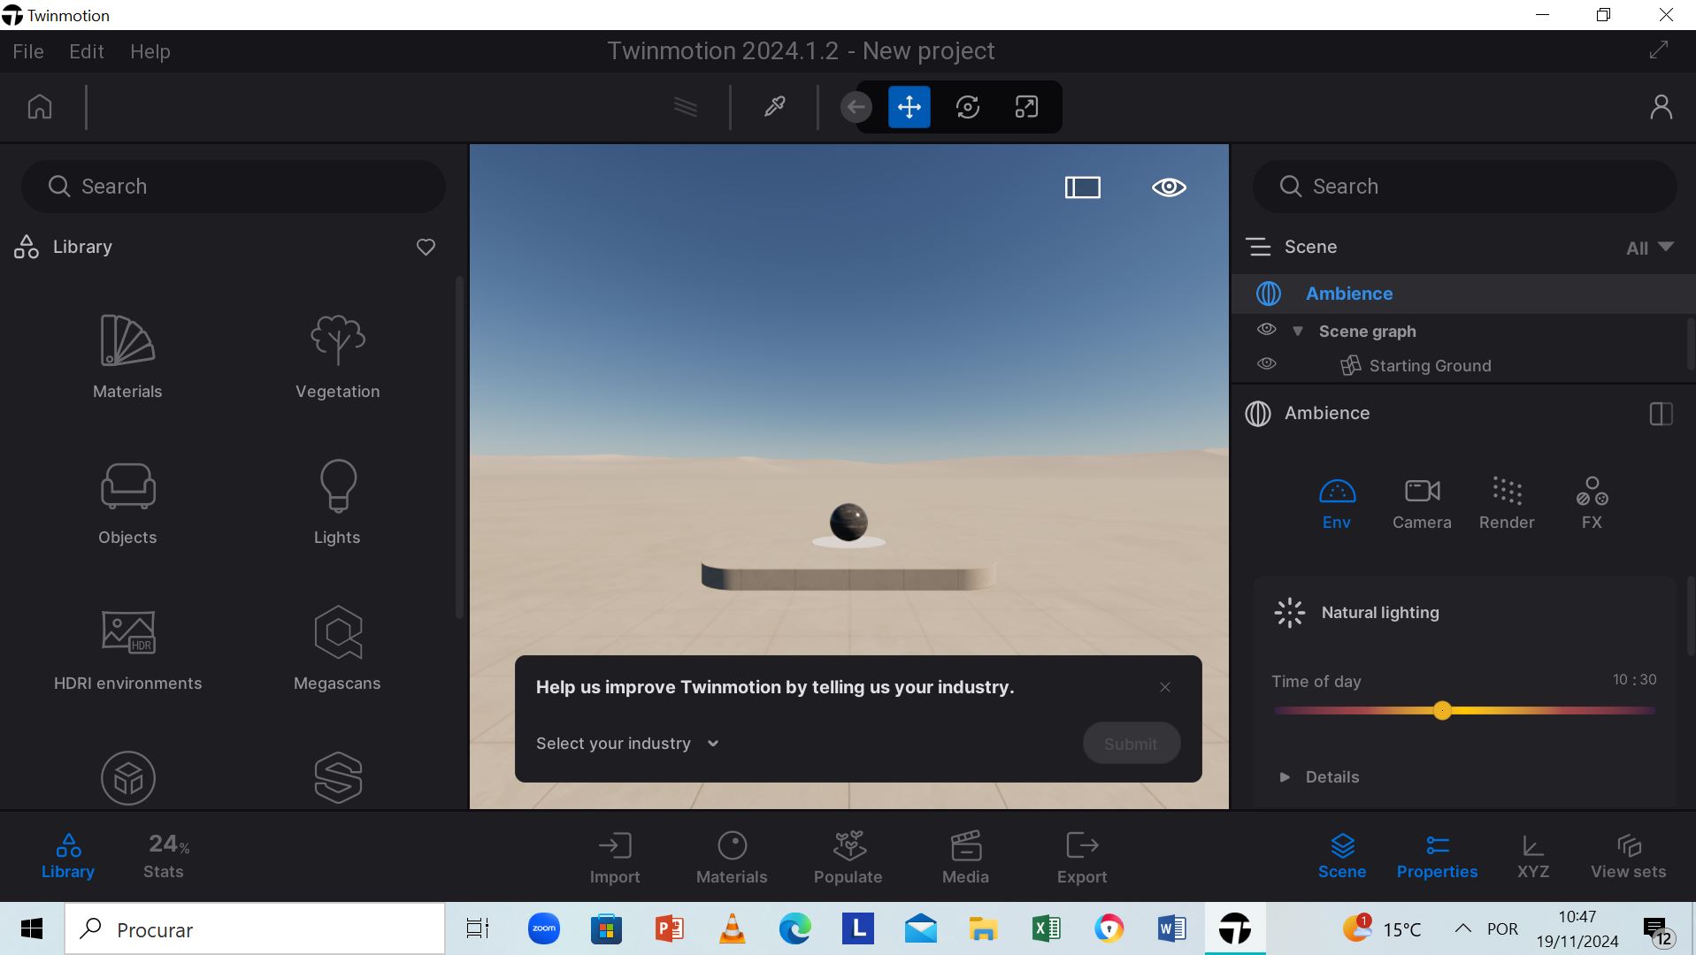Go to the Home screen icon
The image size is (1696, 955).
click(x=40, y=107)
